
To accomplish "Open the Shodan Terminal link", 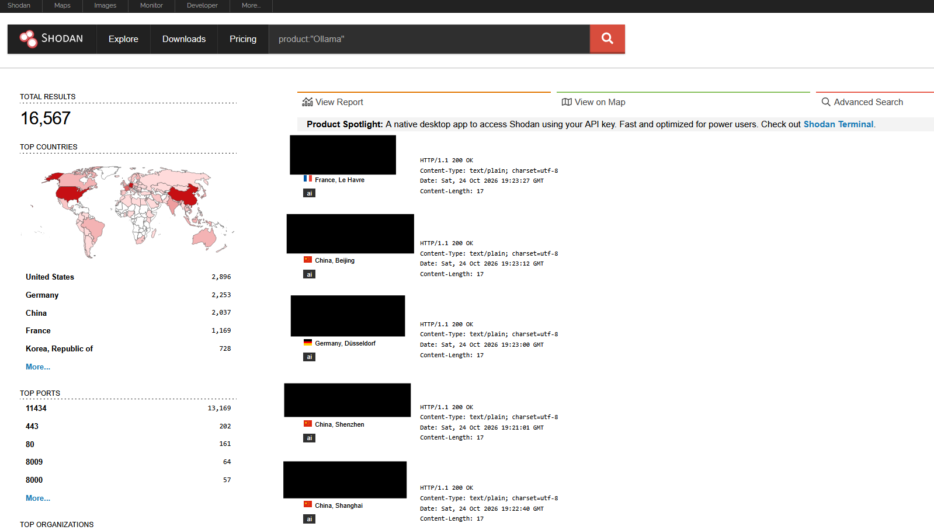I will (838, 124).
